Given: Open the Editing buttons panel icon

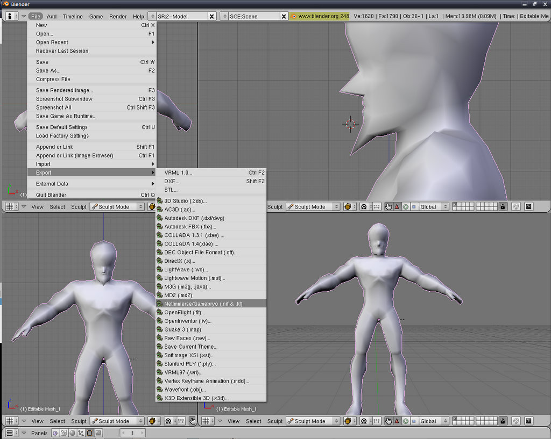Looking at the screenshot, I should tap(89, 433).
